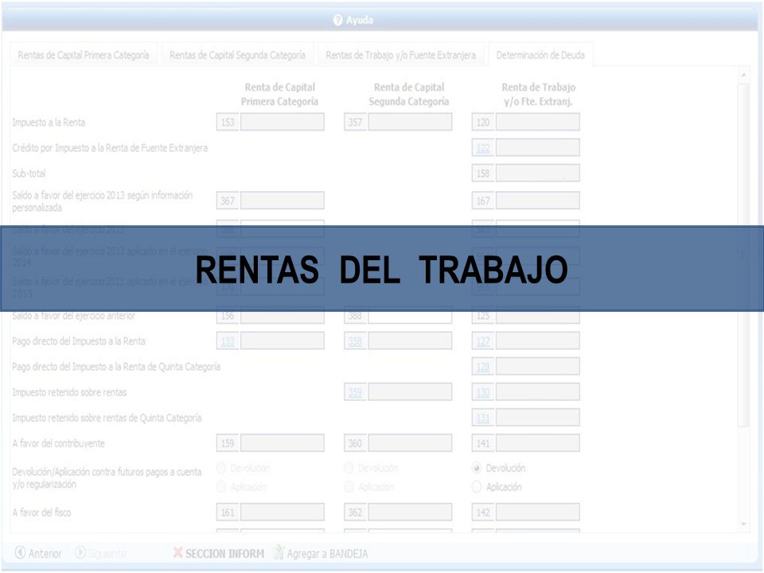Open casilla 358 link for Pago directo
The width and height of the screenshot is (764, 573).
tap(355, 341)
